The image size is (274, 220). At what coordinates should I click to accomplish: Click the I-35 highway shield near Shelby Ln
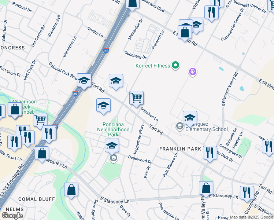coord(106,51)
